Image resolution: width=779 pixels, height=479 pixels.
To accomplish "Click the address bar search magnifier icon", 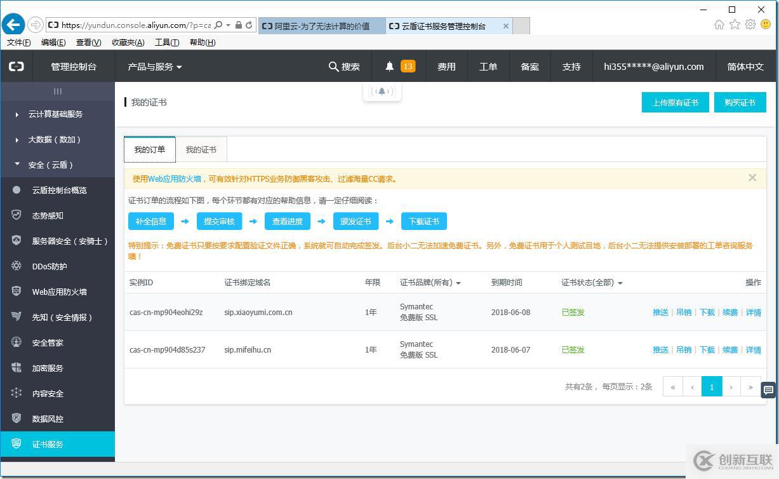I will point(218,25).
